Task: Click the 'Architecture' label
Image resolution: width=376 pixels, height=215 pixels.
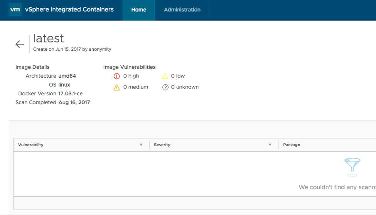Action: click(41, 76)
